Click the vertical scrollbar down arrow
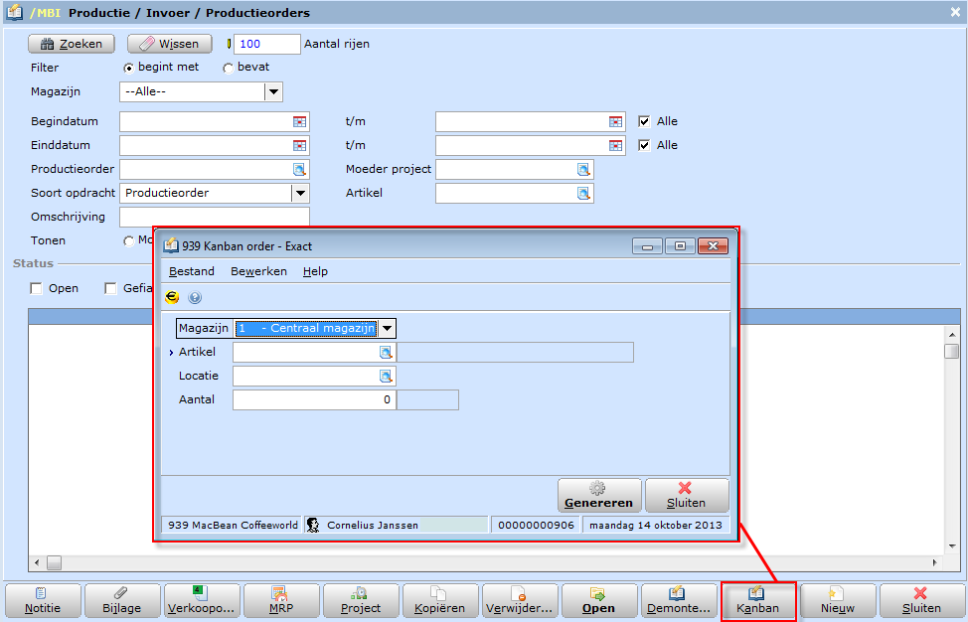The height and width of the screenshot is (622, 968). click(951, 546)
